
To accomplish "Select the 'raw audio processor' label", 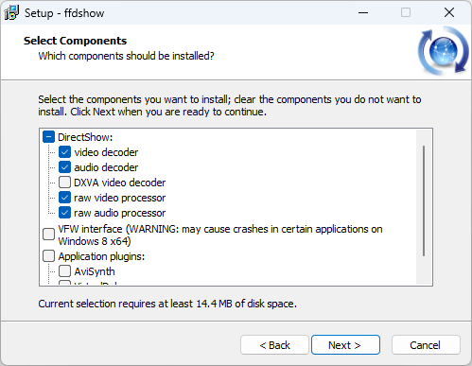I will tap(120, 213).
